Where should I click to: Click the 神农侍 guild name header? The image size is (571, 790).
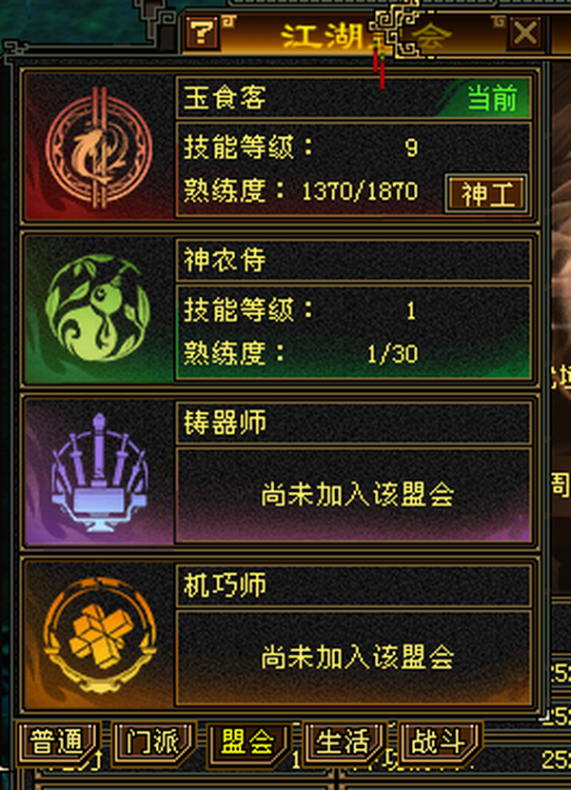[225, 260]
